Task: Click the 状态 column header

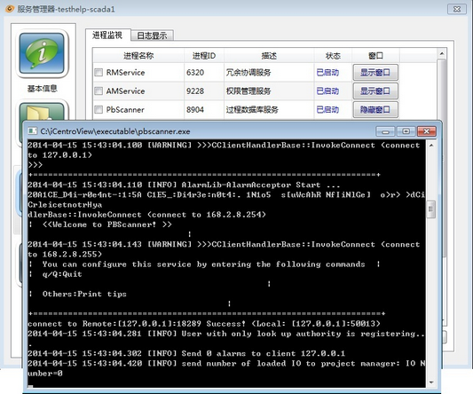Action: tap(333, 56)
